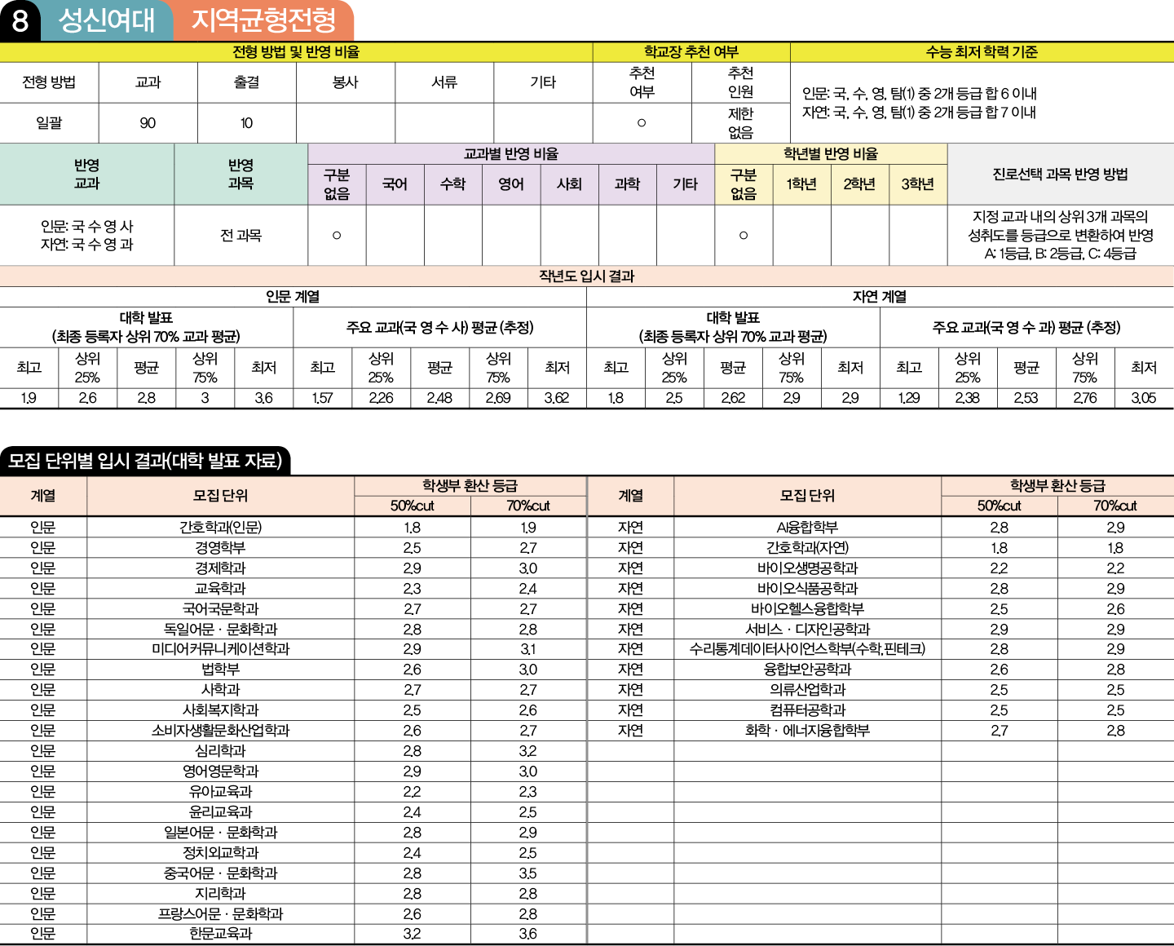
Task: Select 자연 주요 교과 최저 3.05
Action: click(x=1144, y=398)
